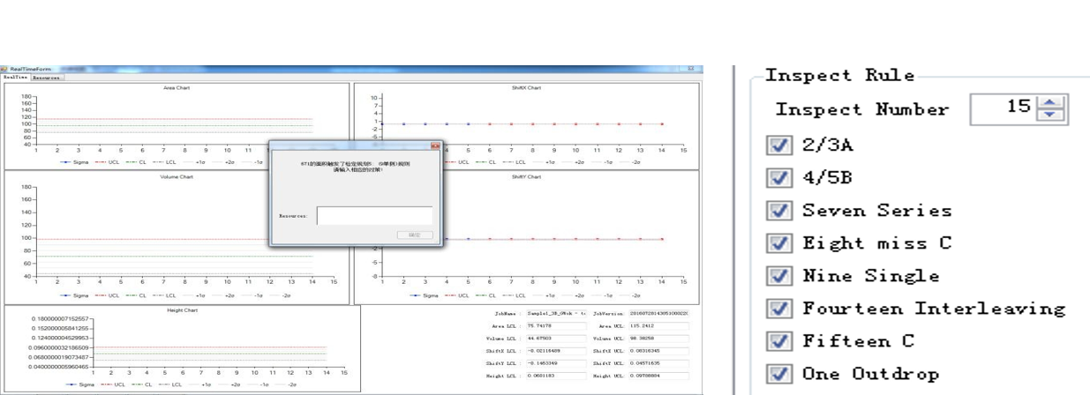
Task: Click the Height LCL value field
Action: click(x=556, y=376)
